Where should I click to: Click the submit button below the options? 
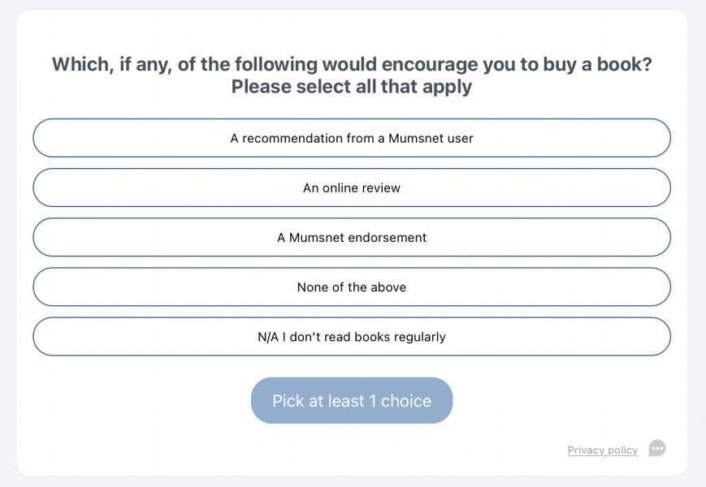click(352, 400)
